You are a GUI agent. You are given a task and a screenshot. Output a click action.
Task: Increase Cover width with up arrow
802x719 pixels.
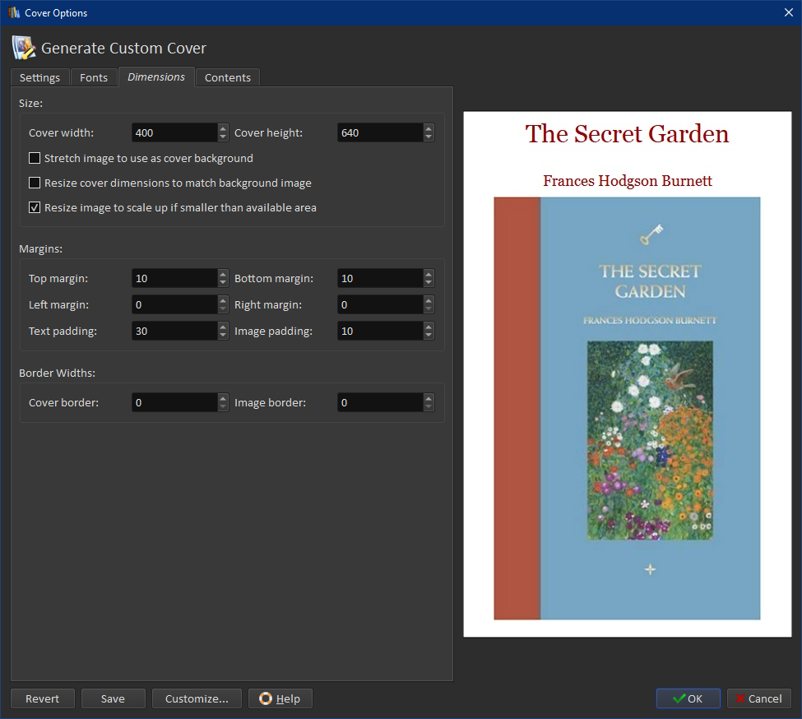click(223, 128)
